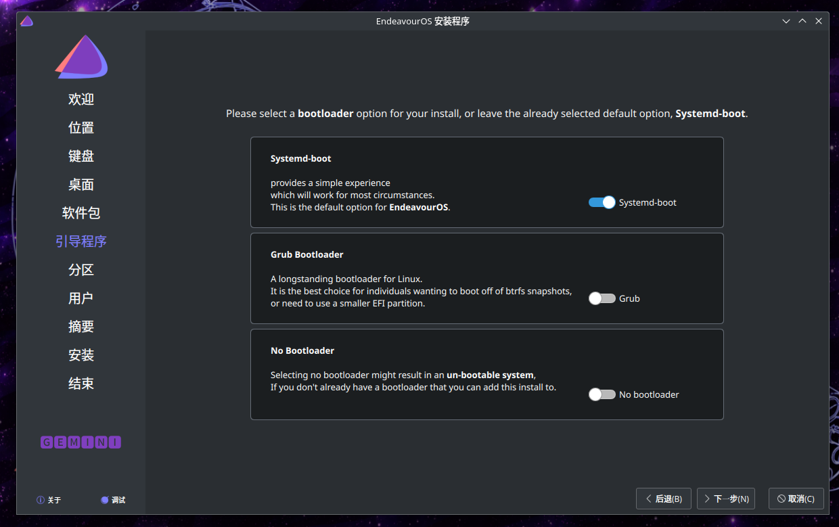Select the 分区 step in the sidebar
This screenshot has height=527, width=839.
[x=81, y=270]
